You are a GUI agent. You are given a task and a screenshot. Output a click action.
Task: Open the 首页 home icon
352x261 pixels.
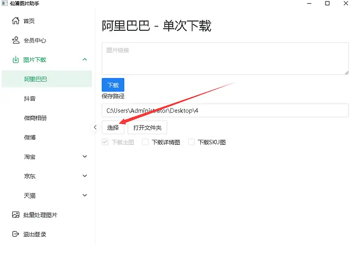[15, 21]
